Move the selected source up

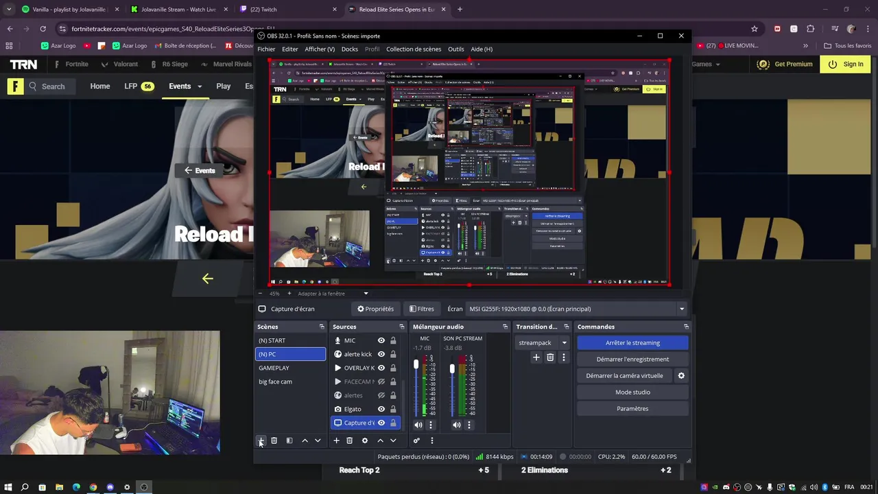click(381, 440)
